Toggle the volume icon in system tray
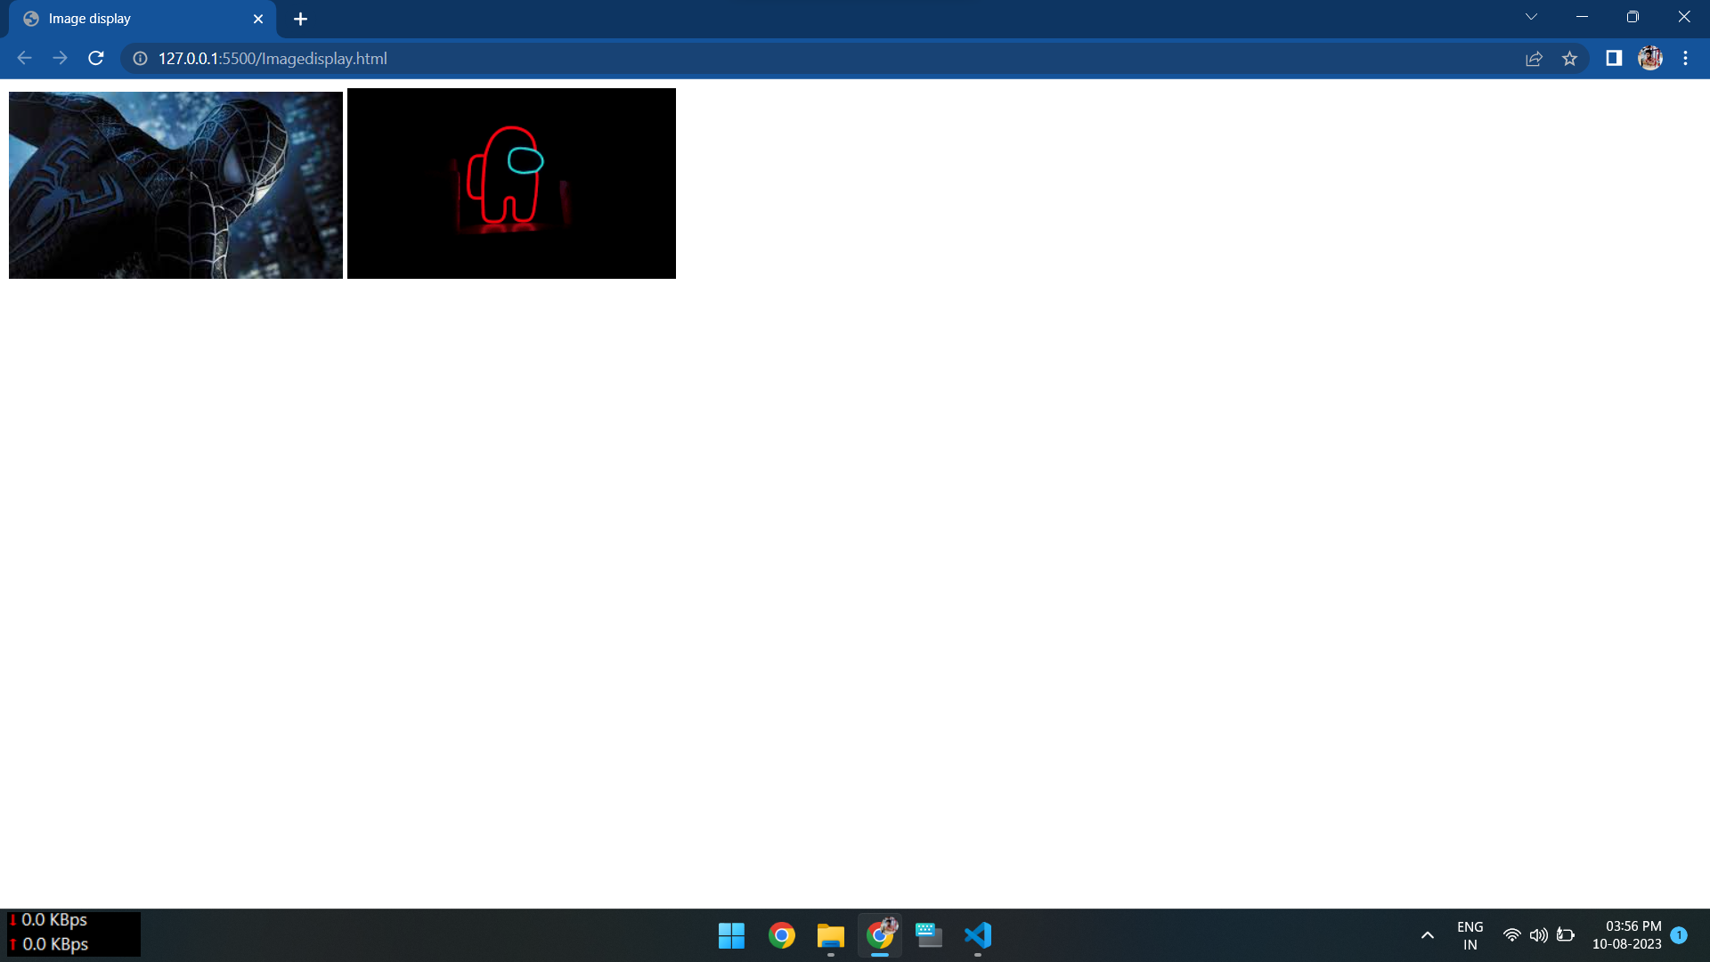The height and width of the screenshot is (962, 1710). tap(1539, 935)
